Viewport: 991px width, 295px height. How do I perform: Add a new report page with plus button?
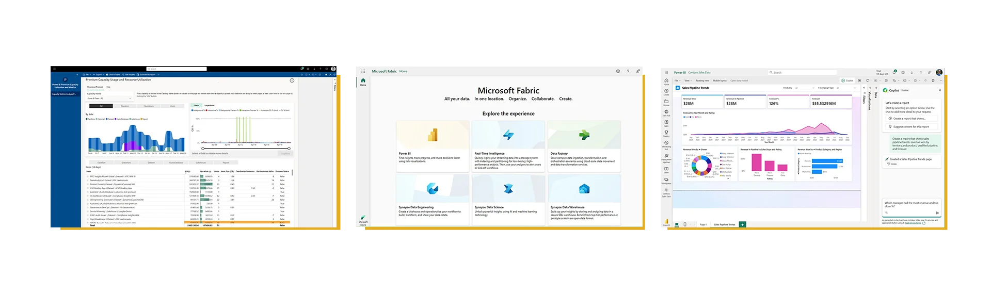pos(743,224)
